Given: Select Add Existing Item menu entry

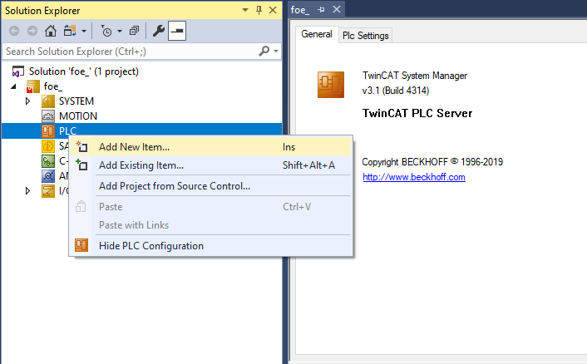Looking at the screenshot, I should [x=141, y=165].
